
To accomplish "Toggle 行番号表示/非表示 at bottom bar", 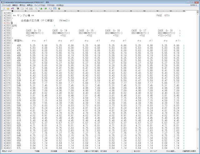I will tap(188, 151).
